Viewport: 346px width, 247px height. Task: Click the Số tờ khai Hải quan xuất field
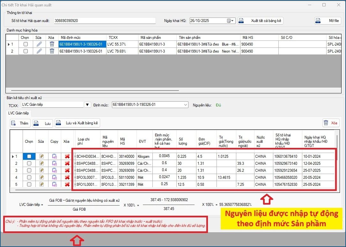[104, 21]
